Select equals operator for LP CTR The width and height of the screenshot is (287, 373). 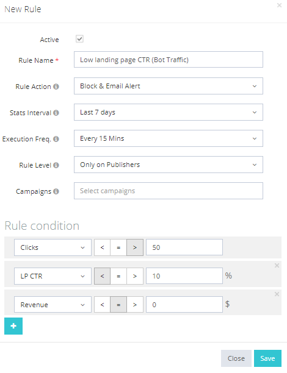(118, 276)
